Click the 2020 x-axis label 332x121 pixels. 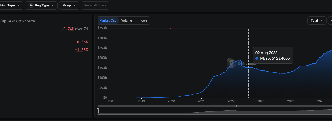tap(171, 101)
